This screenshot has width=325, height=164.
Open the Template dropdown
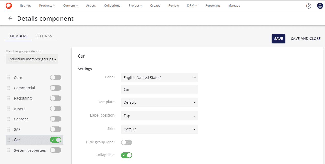pyautogui.click(x=159, y=102)
